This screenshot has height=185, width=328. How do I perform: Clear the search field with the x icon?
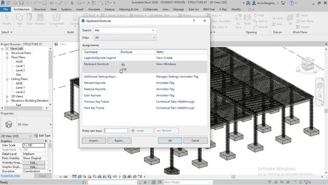(x=153, y=30)
